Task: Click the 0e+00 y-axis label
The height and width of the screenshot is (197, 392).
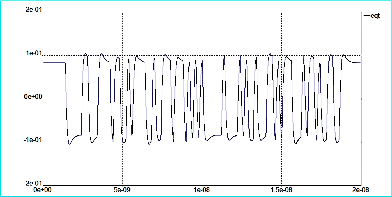Action: pos(33,96)
